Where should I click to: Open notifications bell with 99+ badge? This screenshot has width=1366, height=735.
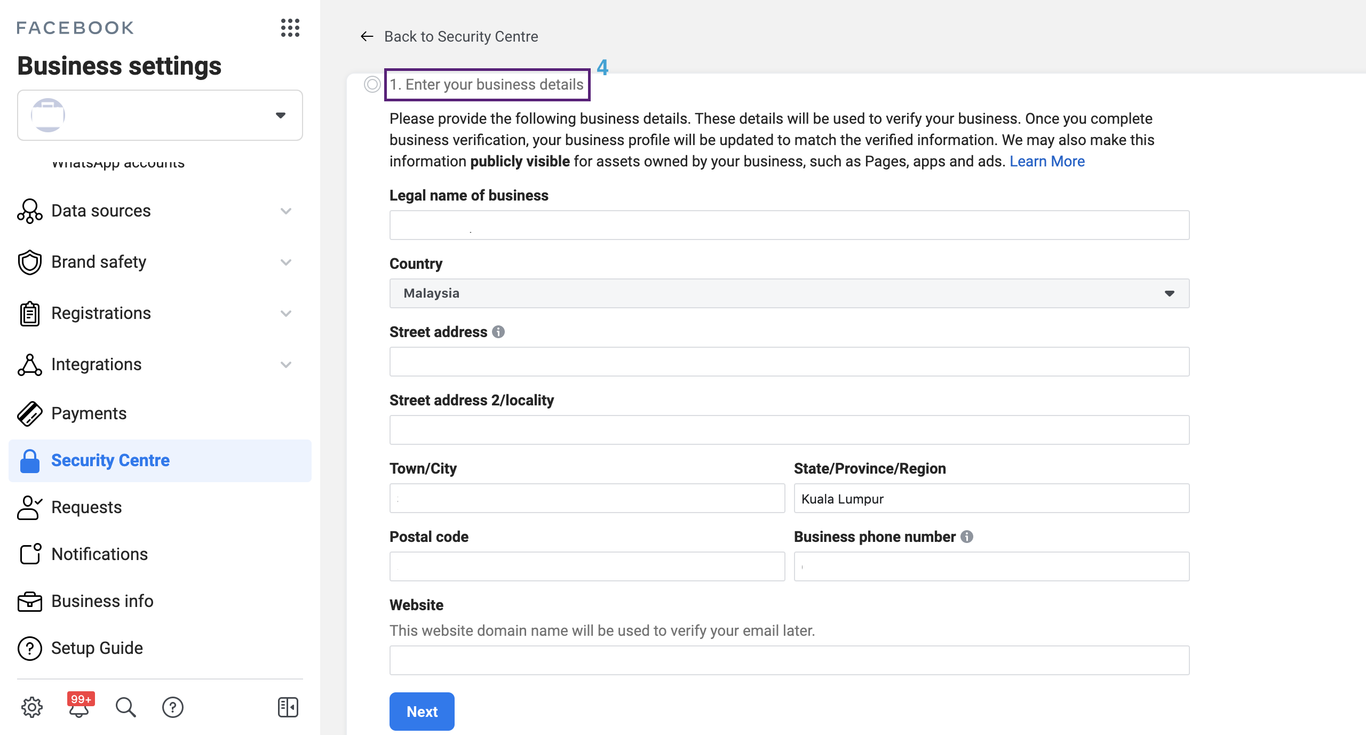click(x=79, y=707)
